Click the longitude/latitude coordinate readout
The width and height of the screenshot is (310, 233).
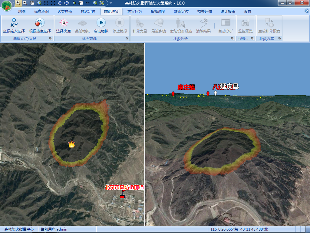pyautogui.click(x=239, y=229)
